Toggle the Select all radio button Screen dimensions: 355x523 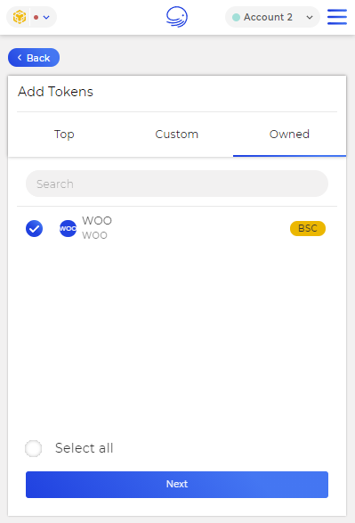(34, 448)
